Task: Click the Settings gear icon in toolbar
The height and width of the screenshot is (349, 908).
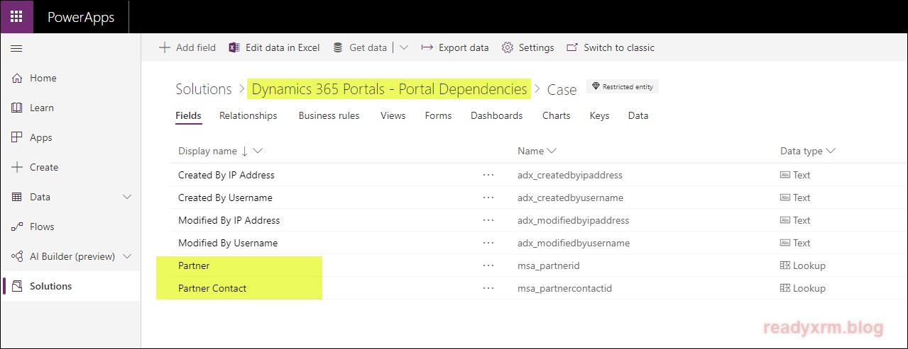Action: (x=507, y=47)
